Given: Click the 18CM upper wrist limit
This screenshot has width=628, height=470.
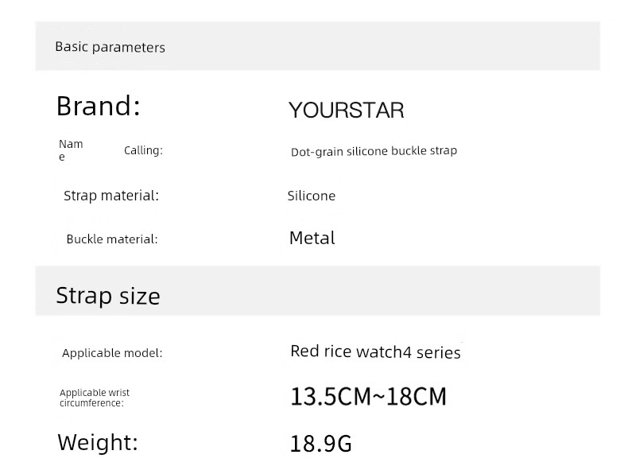Looking at the screenshot, I should [x=417, y=397].
